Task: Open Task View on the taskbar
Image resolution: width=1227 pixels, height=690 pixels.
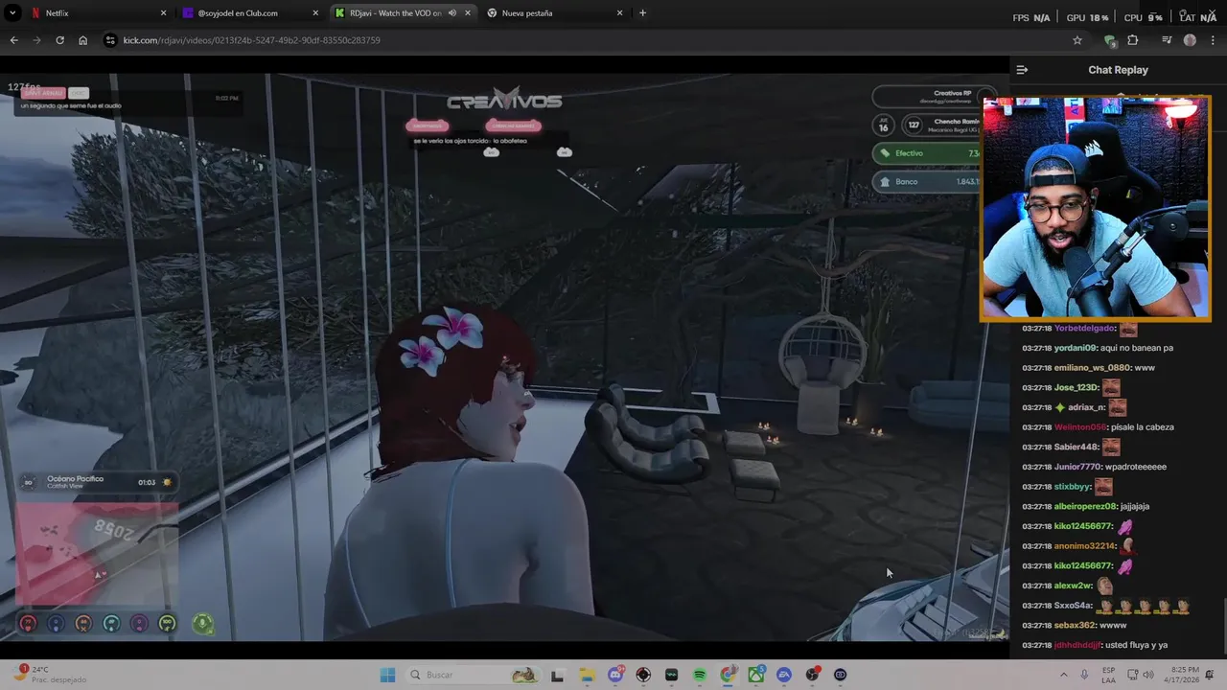Action: tap(557, 675)
